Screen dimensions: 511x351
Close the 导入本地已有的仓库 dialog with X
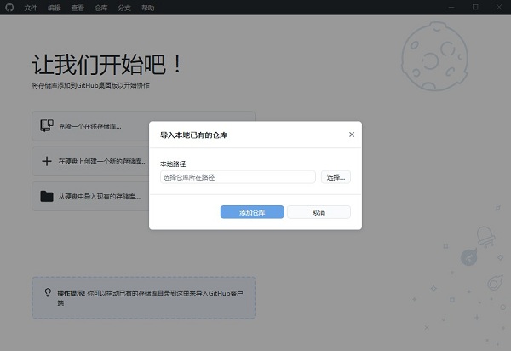pyautogui.click(x=352, y=135)
